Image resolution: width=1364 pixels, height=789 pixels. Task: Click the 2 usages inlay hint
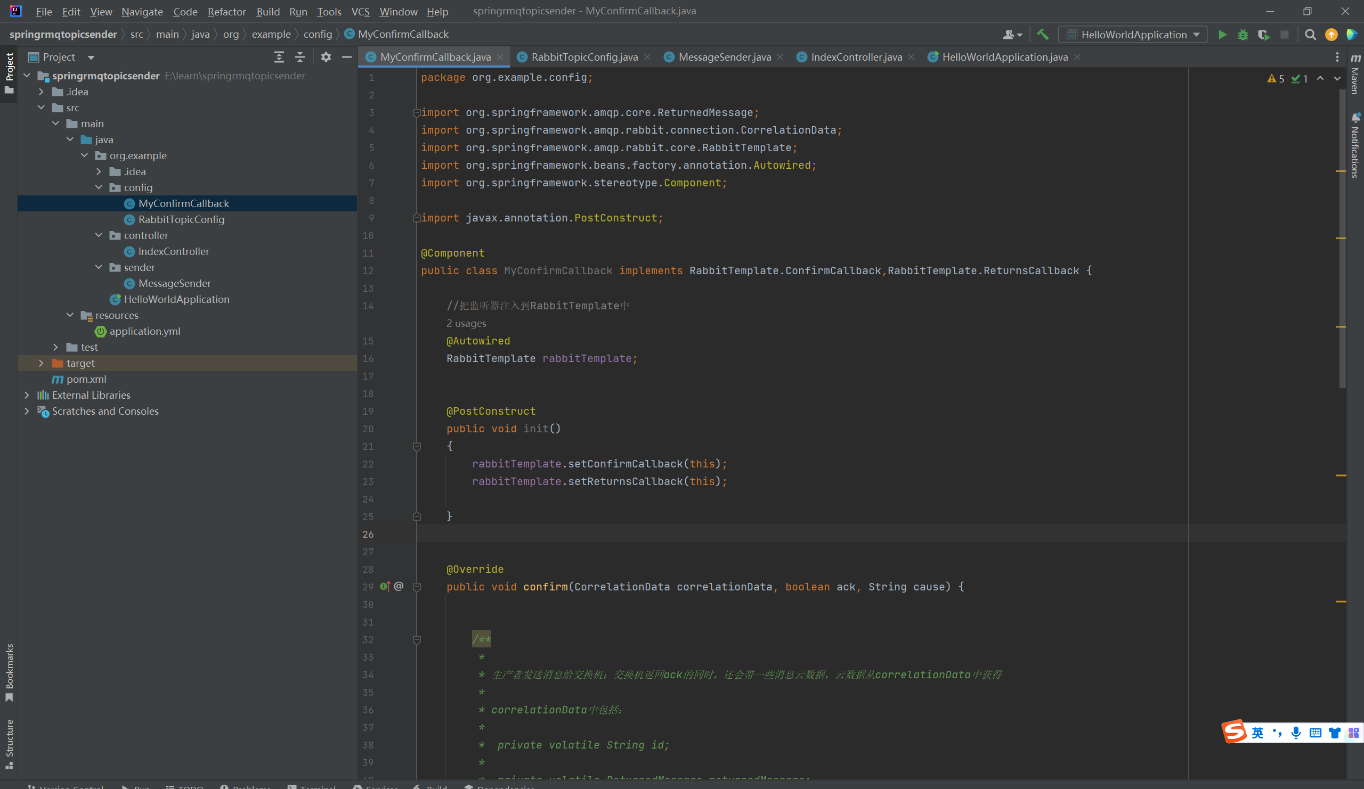[466, 323]
